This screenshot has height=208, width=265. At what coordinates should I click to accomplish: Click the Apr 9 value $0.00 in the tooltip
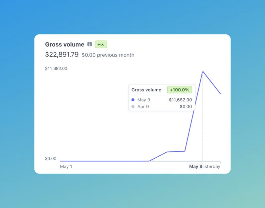coord(185,107)
